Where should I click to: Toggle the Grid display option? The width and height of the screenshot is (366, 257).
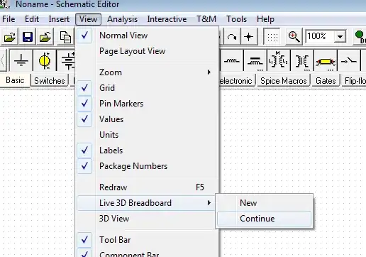coord(147,88)
